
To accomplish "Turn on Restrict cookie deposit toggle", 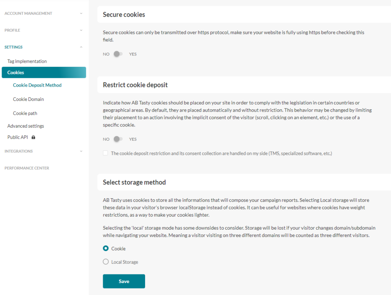I will click(118, 139).
